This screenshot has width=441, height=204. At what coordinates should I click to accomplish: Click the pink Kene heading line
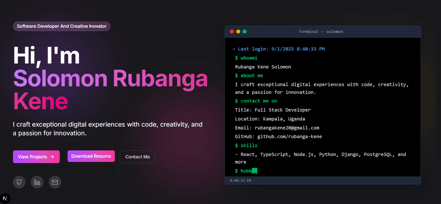click(x=40, y=101)
